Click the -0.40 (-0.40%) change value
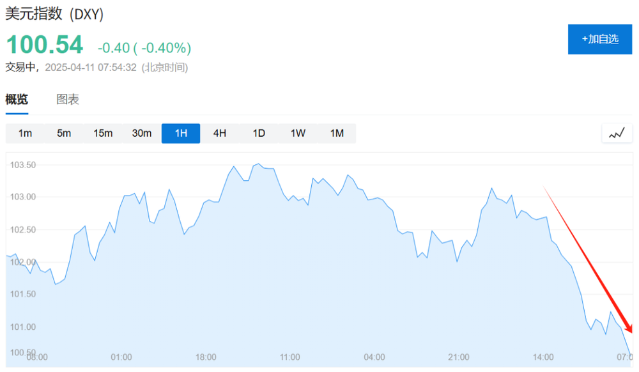This screenshot has width=639, height=372. coord(144,48)
